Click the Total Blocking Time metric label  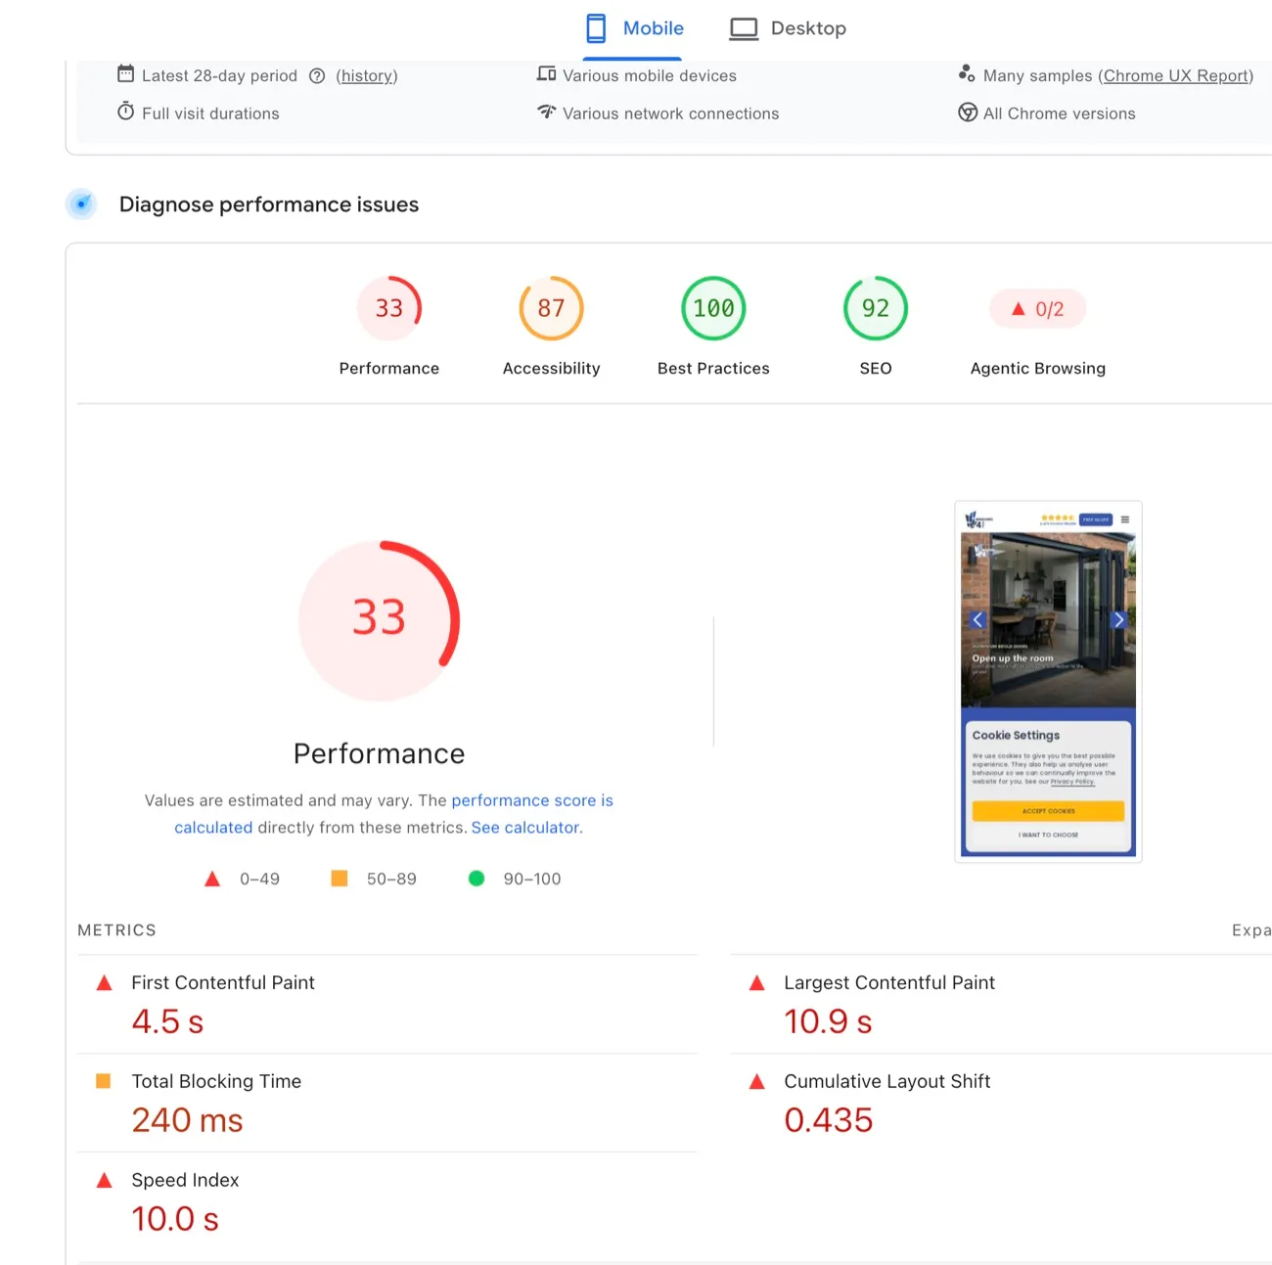(216, 1081)
